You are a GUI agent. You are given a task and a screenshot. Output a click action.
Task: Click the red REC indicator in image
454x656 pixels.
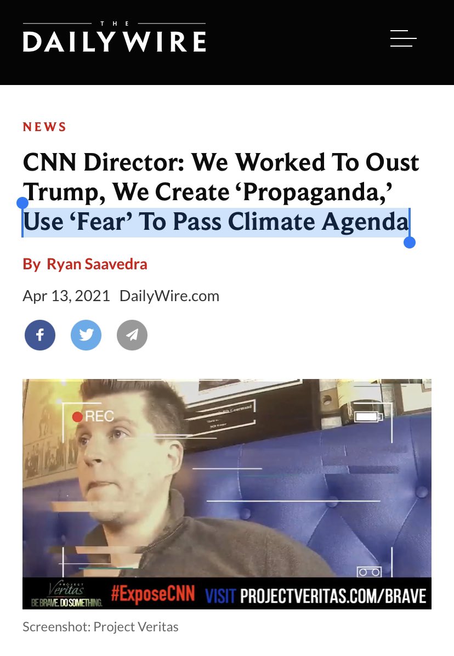pyautogui.click(x=93, y=416)
